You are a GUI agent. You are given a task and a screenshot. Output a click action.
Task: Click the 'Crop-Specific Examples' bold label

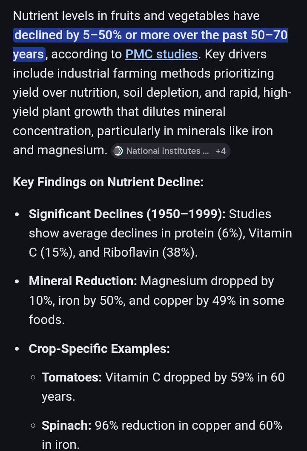coord(99,349)
